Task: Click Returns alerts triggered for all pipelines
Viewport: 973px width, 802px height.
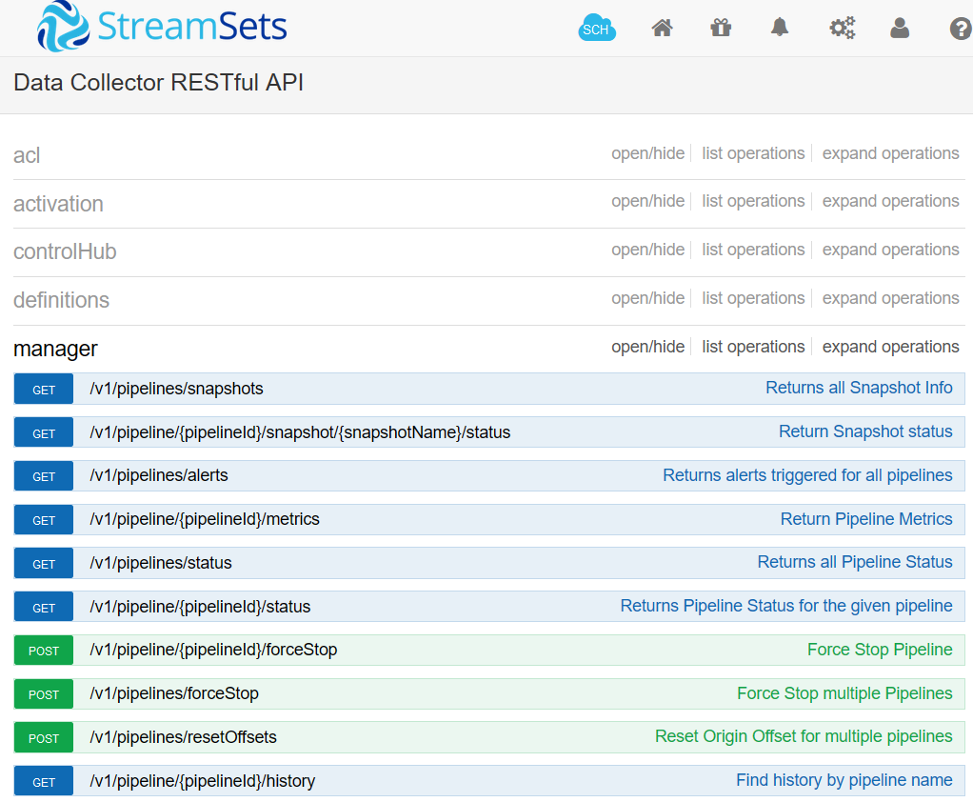Action: pyautogui.click(x=807, y=475)
